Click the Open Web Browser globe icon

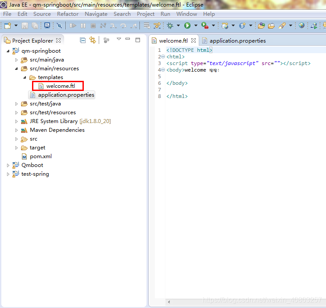[302, 25]
